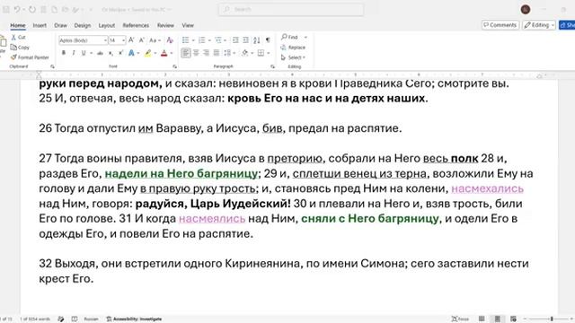
Task: Decrease the paragraph indent
Action: pos(235,39)
